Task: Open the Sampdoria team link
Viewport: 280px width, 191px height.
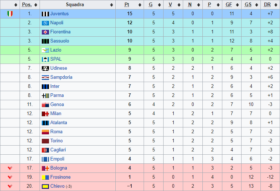Action: 61,77
